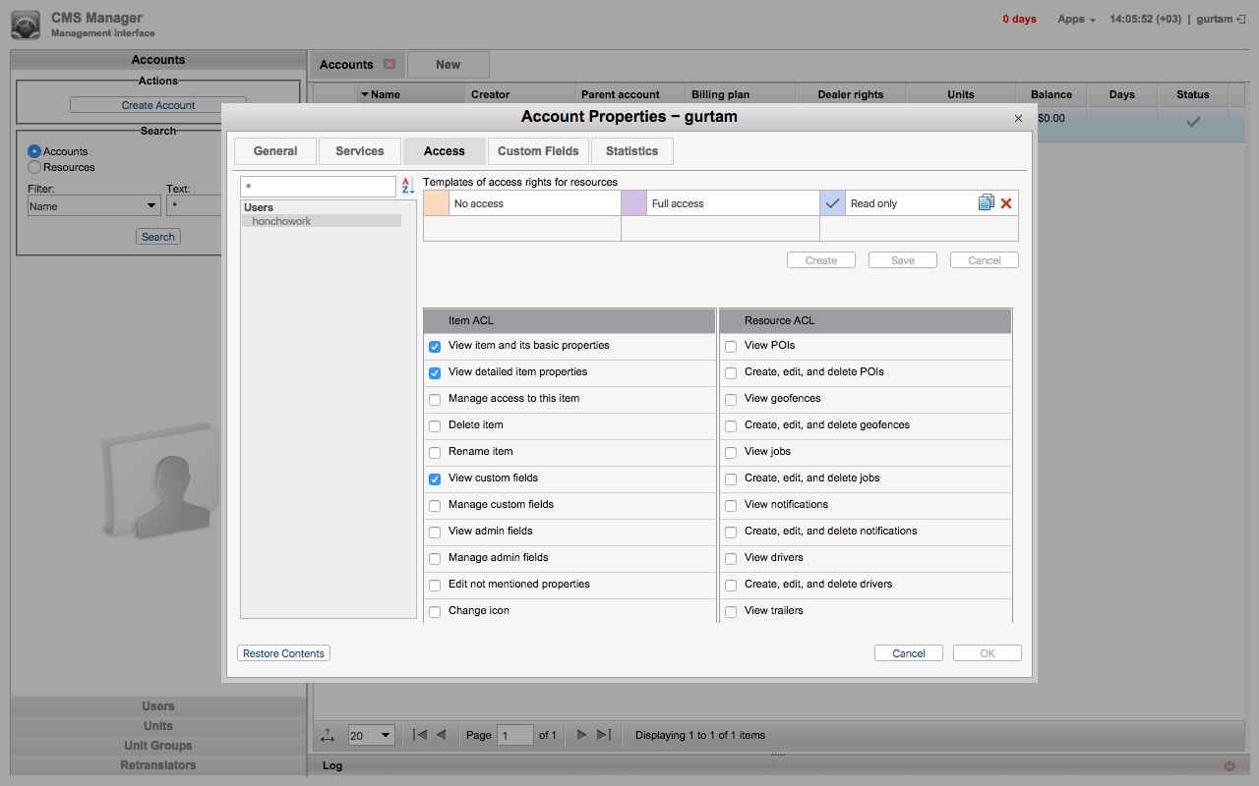Viewport: 1259px width, 786px height.
Task: Select the purple Full access swatch
Action: [633, 203]
